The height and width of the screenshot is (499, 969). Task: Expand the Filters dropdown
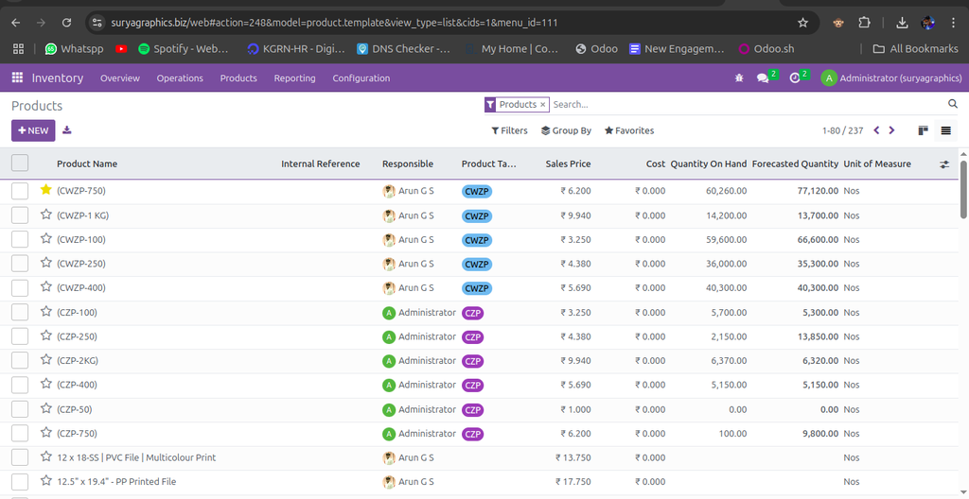[x=509, y=130]
